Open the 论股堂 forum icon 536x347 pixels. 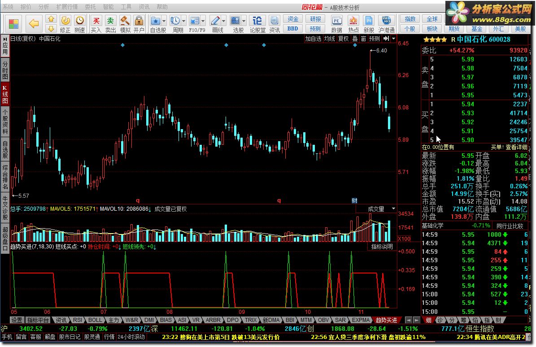pos(257,24)
